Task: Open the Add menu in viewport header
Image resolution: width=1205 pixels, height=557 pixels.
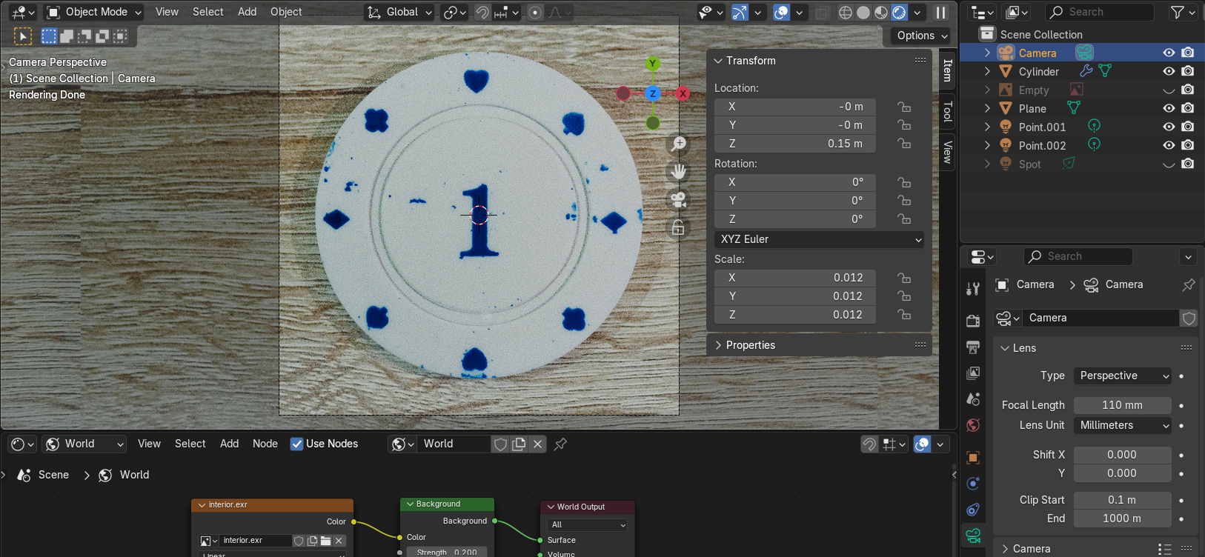Action: point(247,12)
